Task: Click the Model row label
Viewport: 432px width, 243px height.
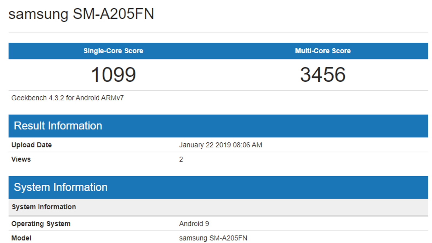Action: [x=21, y=238]
